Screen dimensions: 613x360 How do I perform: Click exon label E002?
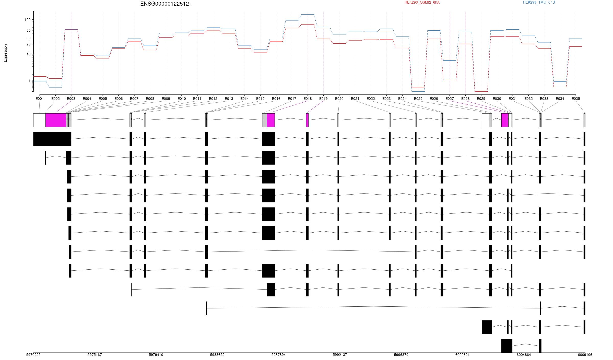coord(55,99)
